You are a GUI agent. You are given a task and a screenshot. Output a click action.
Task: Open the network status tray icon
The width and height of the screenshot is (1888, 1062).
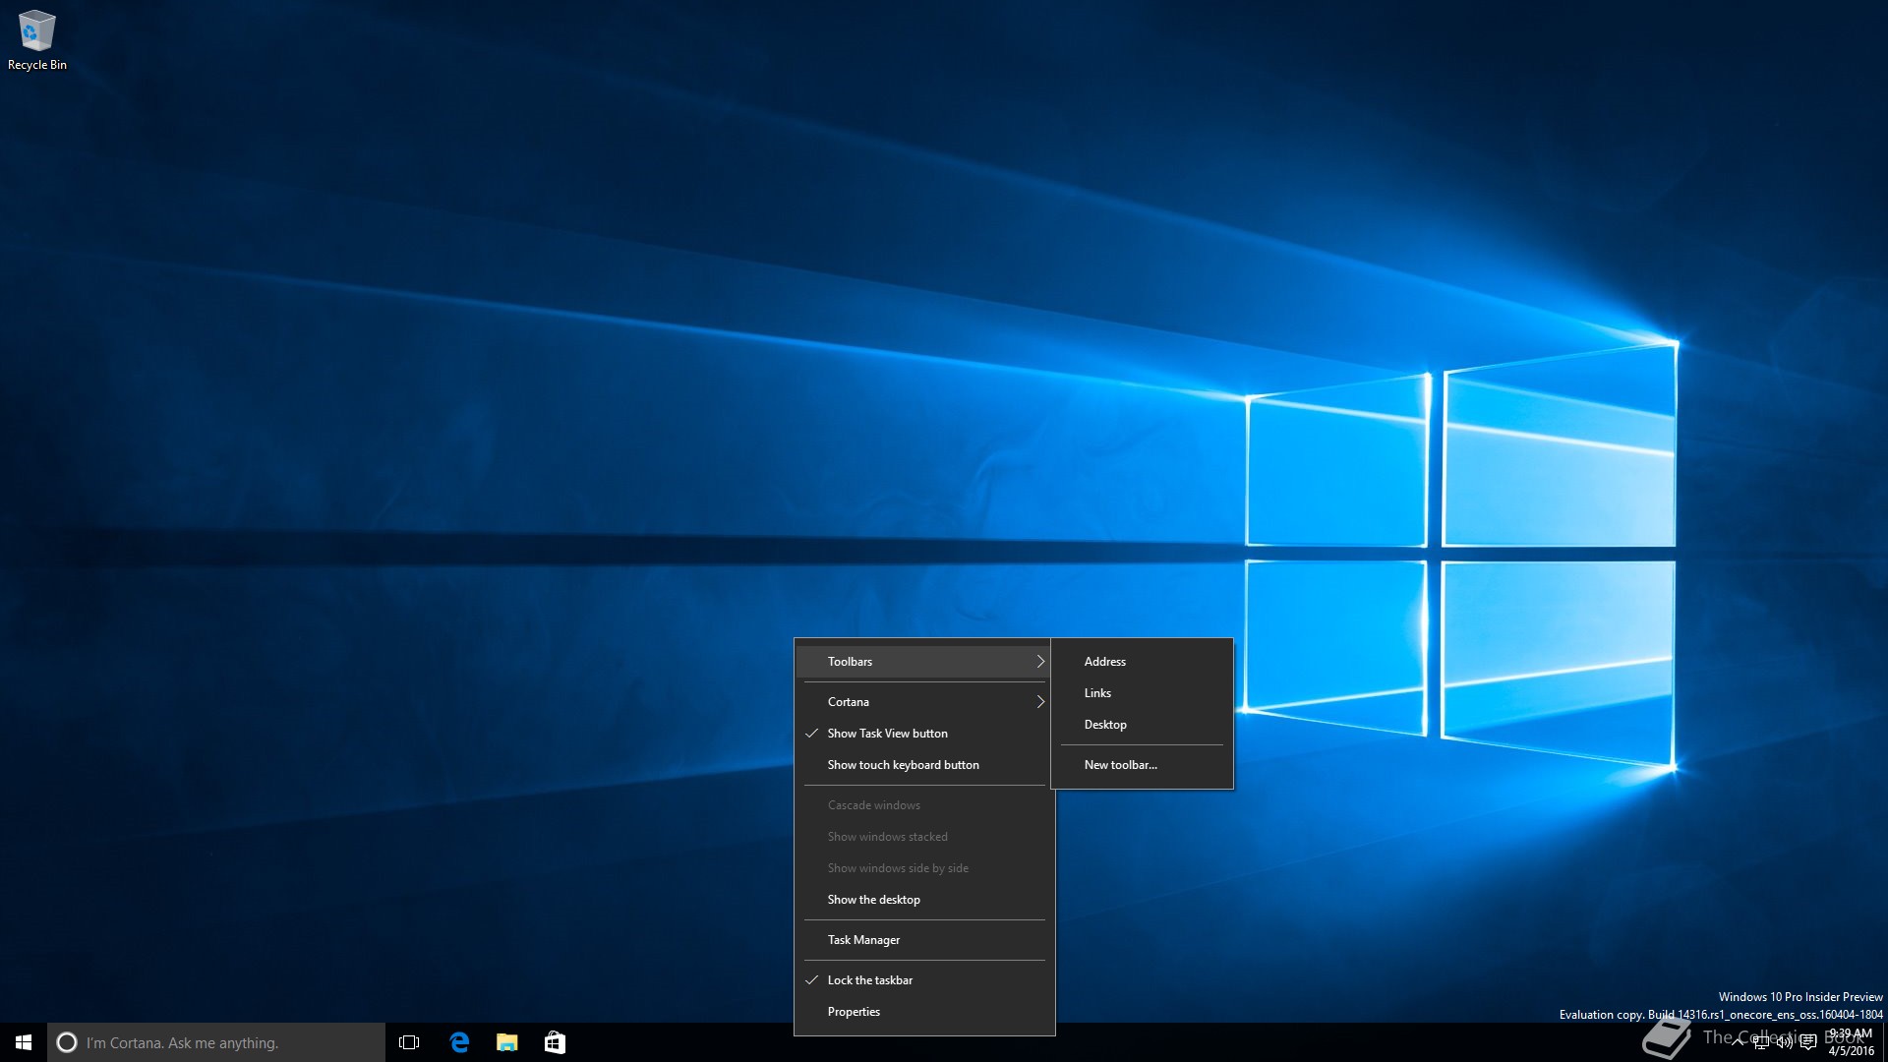(x=1761, y=1042)
